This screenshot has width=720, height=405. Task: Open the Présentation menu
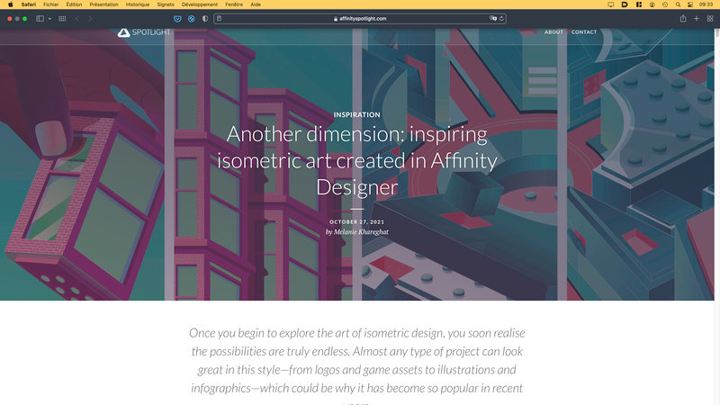pos(103,4)
